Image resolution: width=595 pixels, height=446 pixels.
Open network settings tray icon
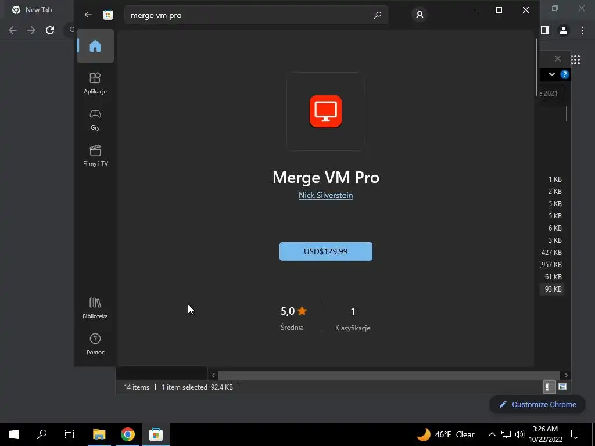coord(506,434)
